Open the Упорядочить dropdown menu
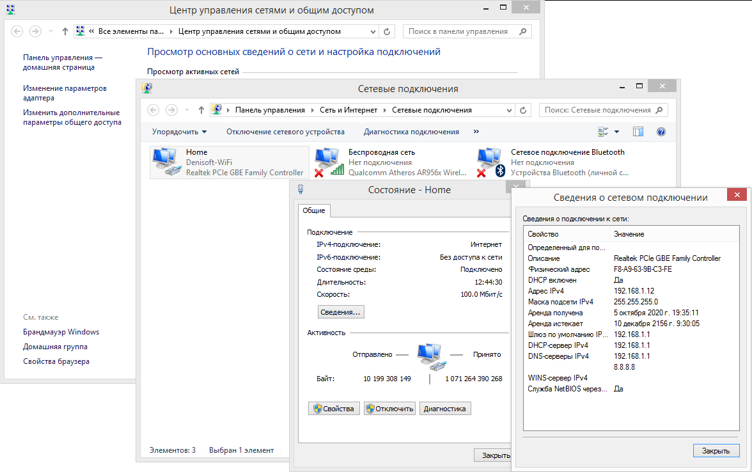 pyautogui.click(x=179, y=132)
